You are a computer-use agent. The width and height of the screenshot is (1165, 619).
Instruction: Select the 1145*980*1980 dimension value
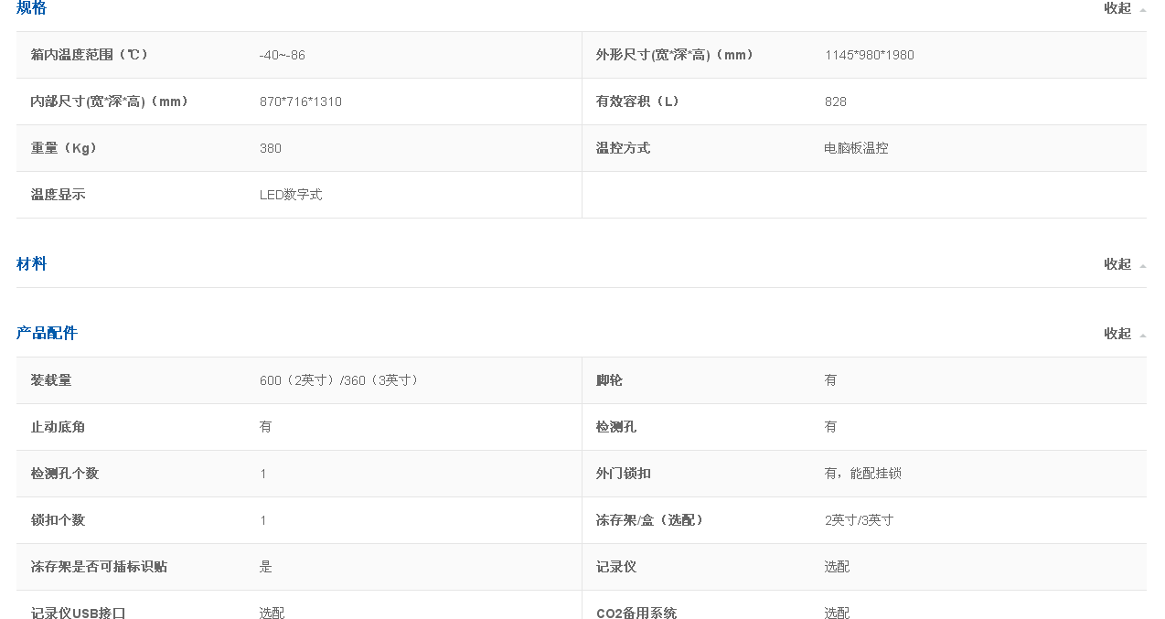(x=870, y=55)
